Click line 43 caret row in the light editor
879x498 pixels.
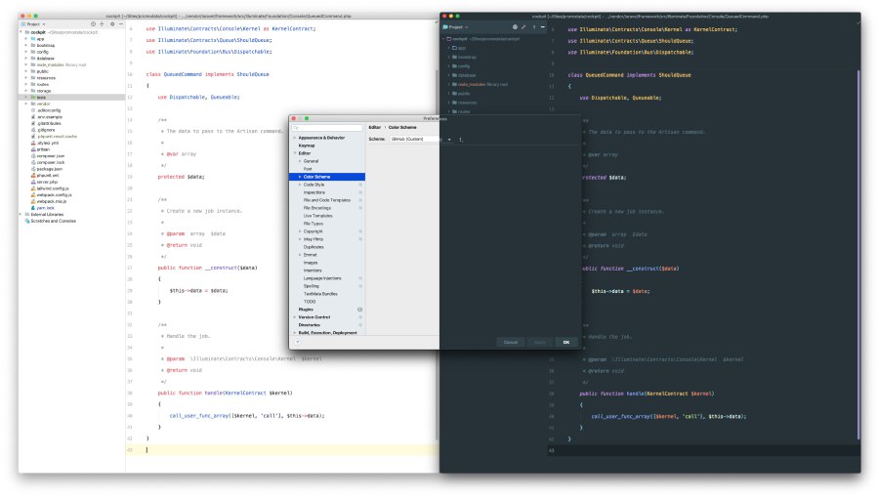point(282,450)
